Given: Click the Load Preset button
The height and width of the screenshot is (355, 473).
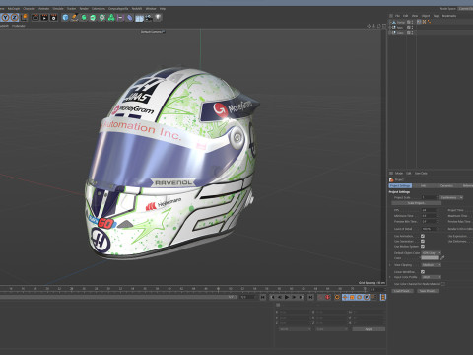Looking at the screenshot, I should (402, 291).
